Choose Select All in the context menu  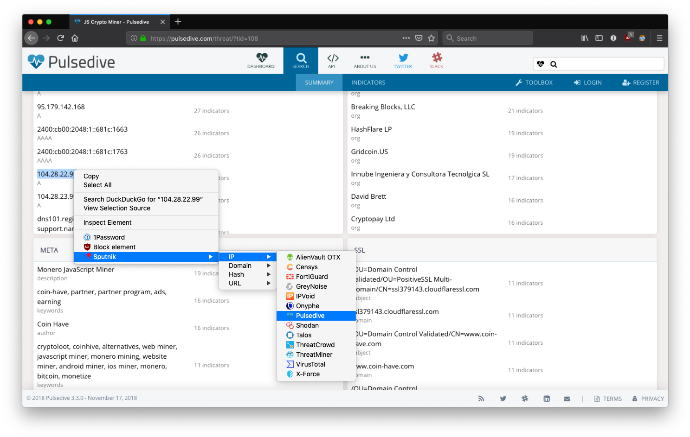click(x=146, y=185)
